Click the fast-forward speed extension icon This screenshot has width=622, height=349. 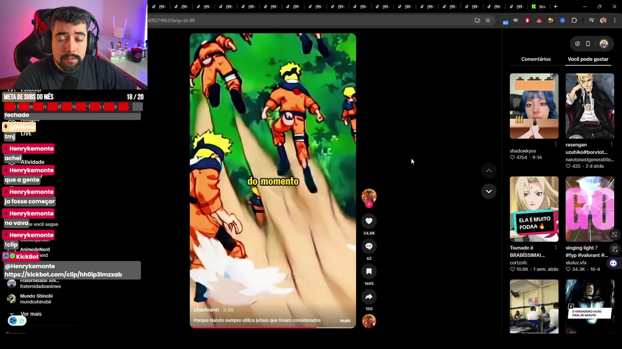516,20
